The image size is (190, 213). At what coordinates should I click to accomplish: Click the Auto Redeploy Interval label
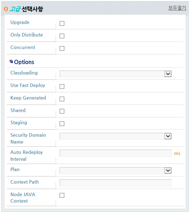[27, 156]
